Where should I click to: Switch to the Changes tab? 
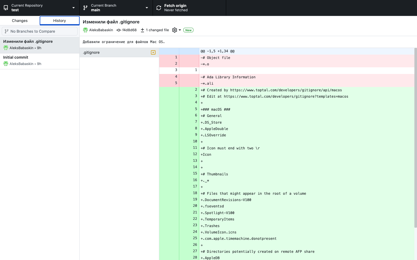[x=20, y=21]
